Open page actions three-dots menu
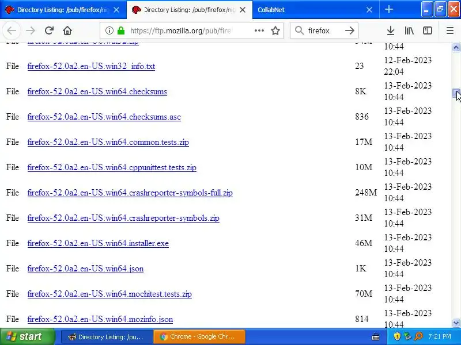 259,30
